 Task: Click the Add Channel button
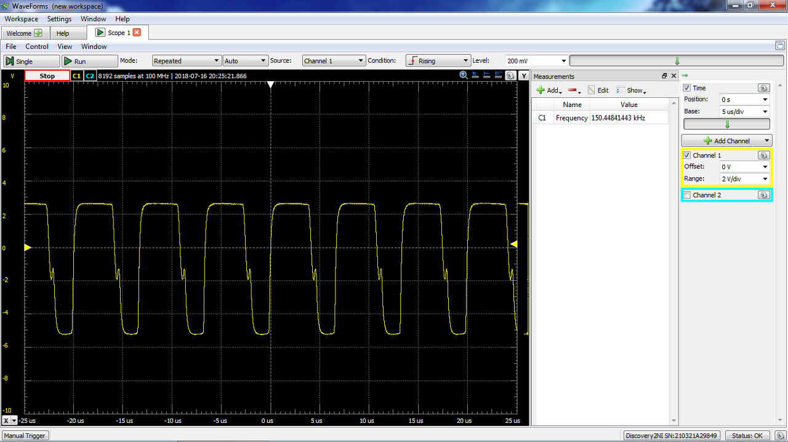click(726, 141)
